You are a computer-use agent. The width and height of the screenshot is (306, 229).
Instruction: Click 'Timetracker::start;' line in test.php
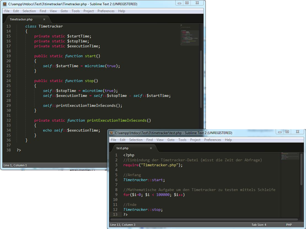coord(144,180)
